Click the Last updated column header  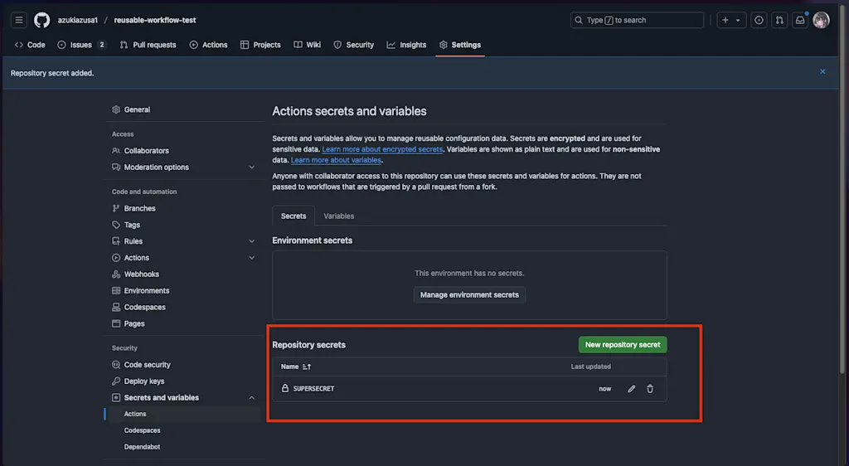coord(590,366)
